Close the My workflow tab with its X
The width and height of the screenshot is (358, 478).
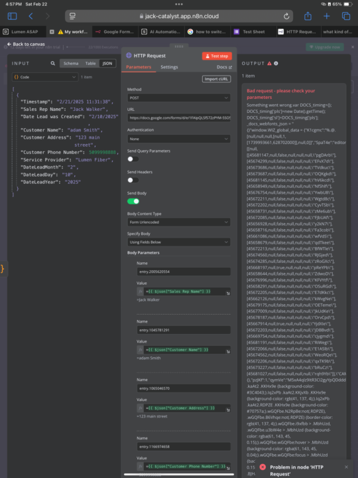(52, 32)
